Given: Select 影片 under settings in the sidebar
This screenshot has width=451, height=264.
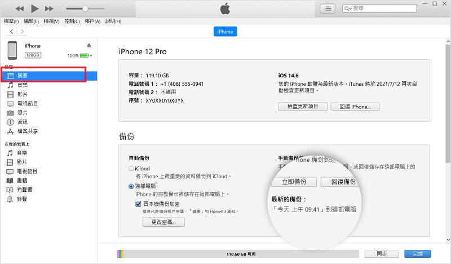Looking at the screenshot, I should pos(23,94).
